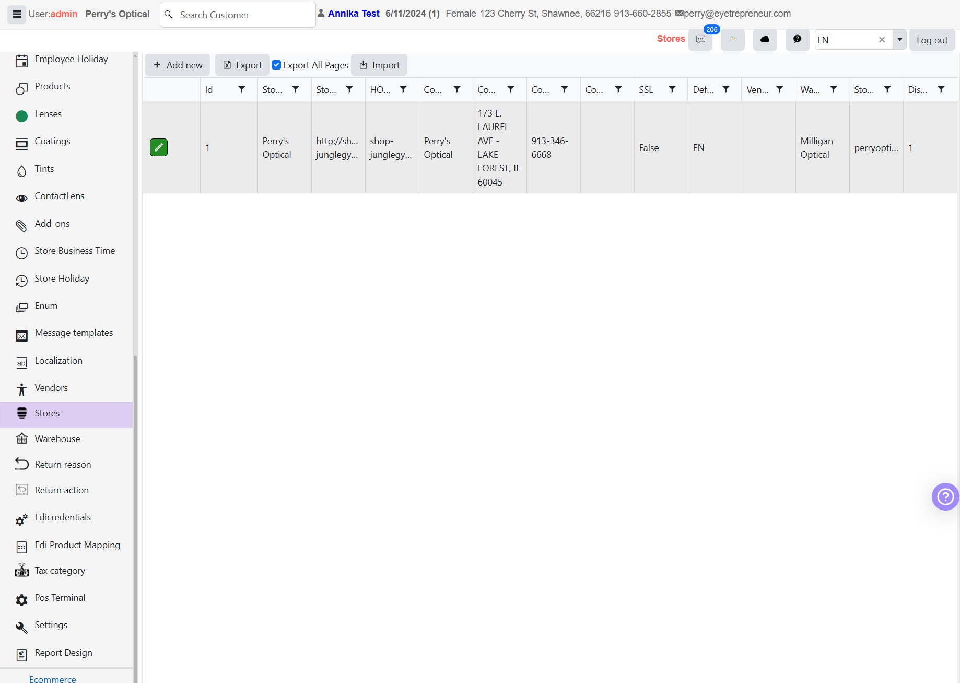Click the Tax category icon
This screenshot has height=683, width=960.
pyautogui.click(x=21, y=571)
